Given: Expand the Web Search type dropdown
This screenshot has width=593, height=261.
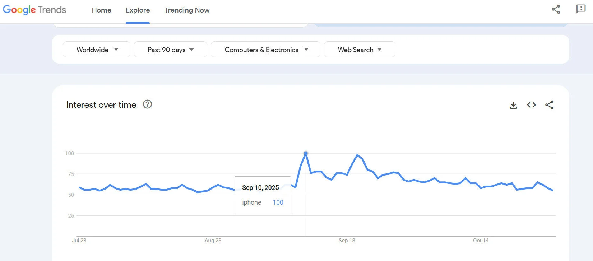Looking at the screenshot, I should point(360,49).
